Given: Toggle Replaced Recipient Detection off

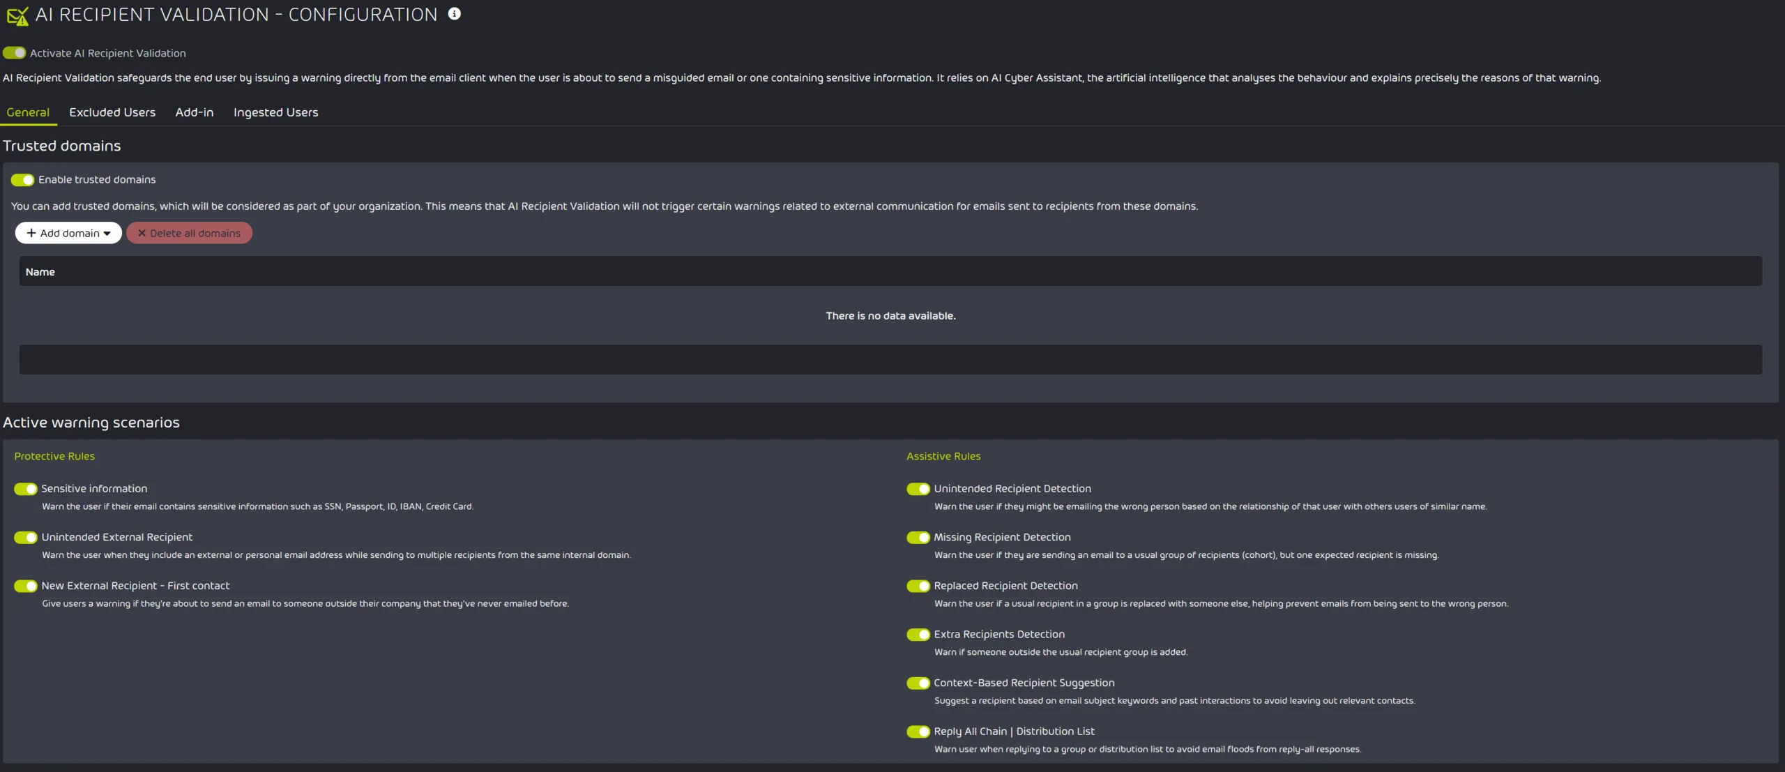Looking at the screenshot, I should (918, 586).
